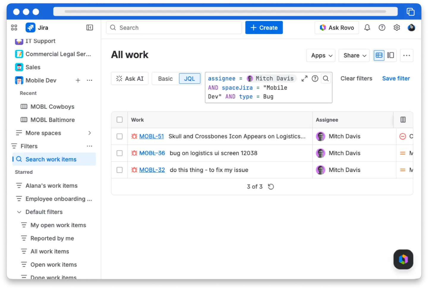428x289 pixels.
Task: Check the MOBL-51 row checkbox
Action: (119, 136)
